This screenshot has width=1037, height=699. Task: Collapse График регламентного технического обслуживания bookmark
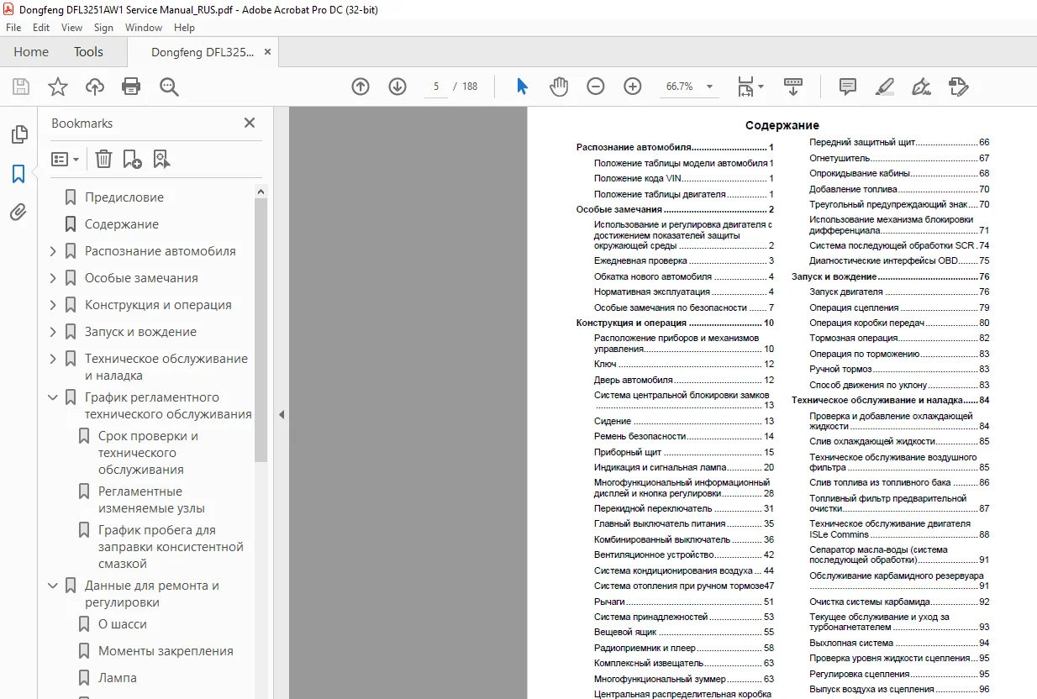pos(53,397)
